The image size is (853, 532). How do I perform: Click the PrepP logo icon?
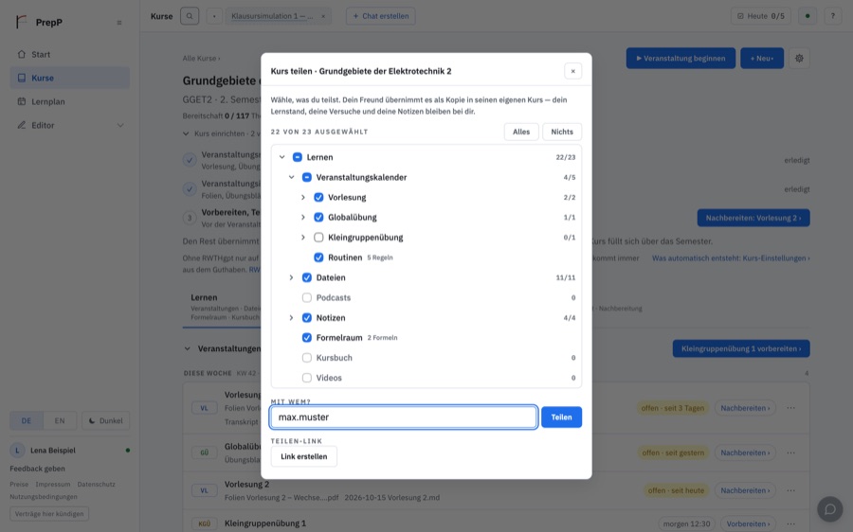click(21, 22)
